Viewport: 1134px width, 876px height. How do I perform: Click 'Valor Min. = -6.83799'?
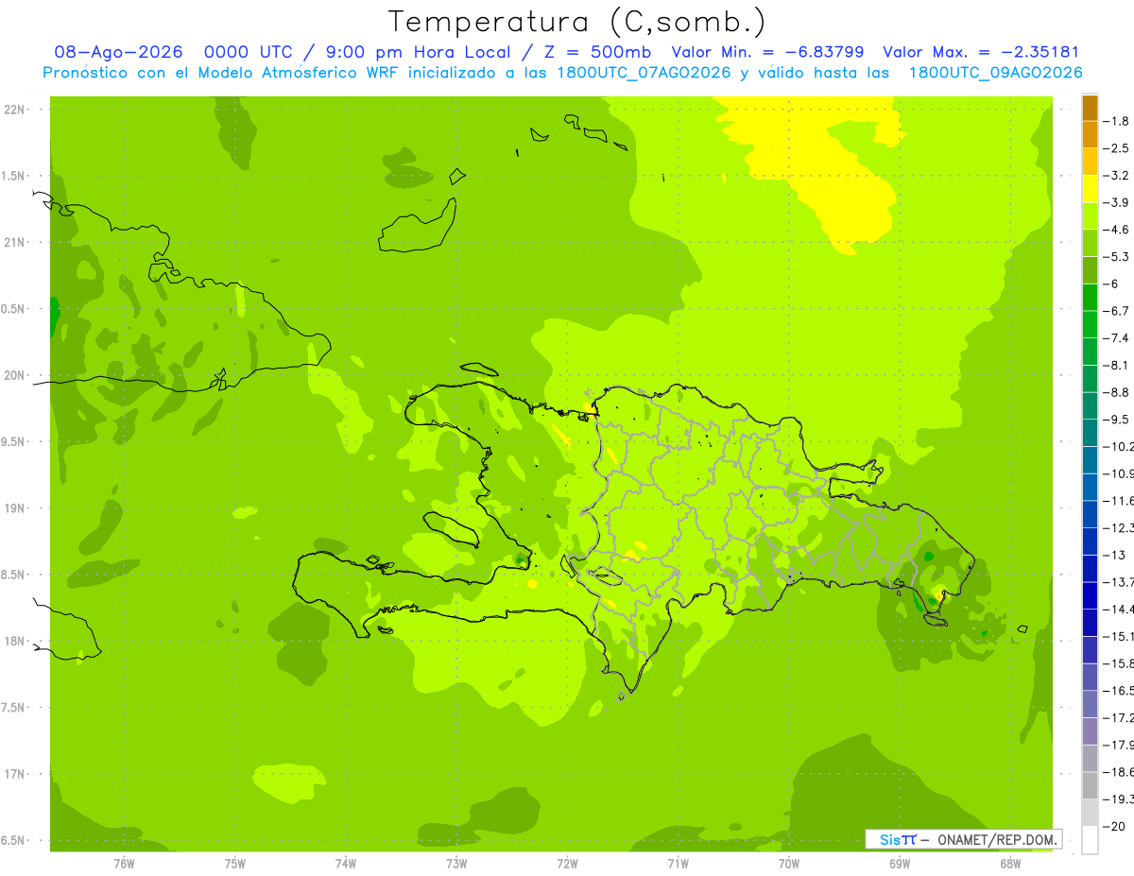(767, 53)
